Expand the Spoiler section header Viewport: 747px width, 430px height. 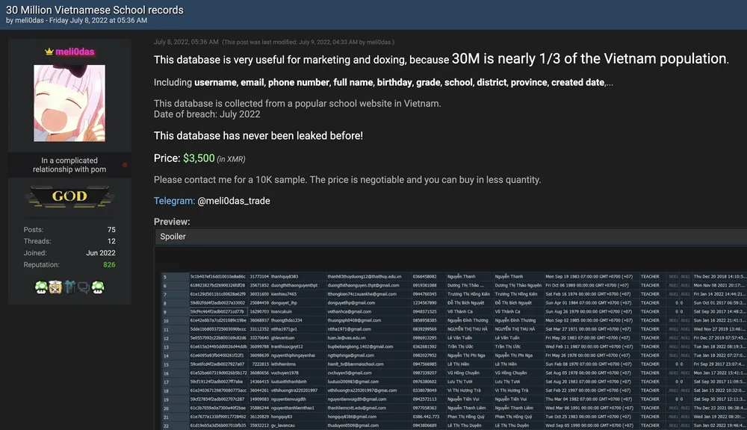tap(450, 237)
